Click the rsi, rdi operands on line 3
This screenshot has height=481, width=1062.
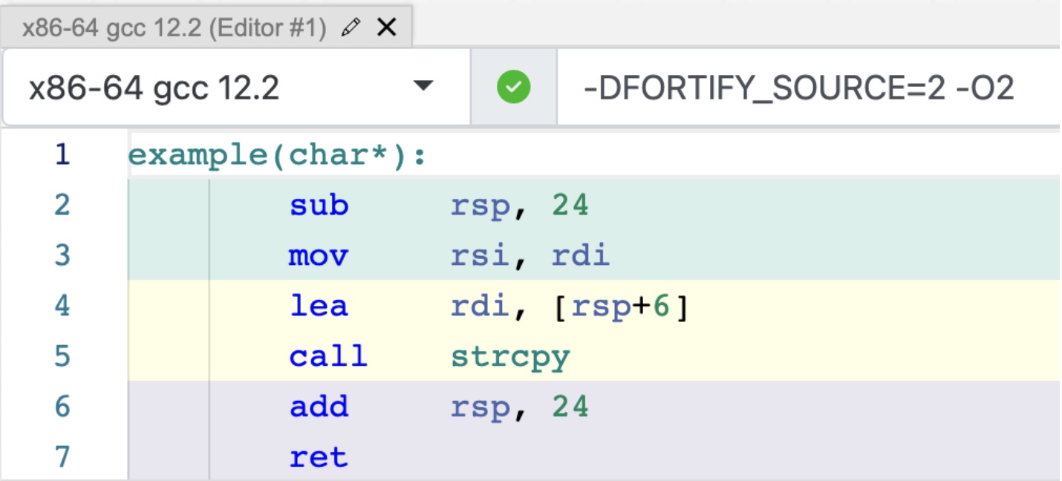coord(530,255)
